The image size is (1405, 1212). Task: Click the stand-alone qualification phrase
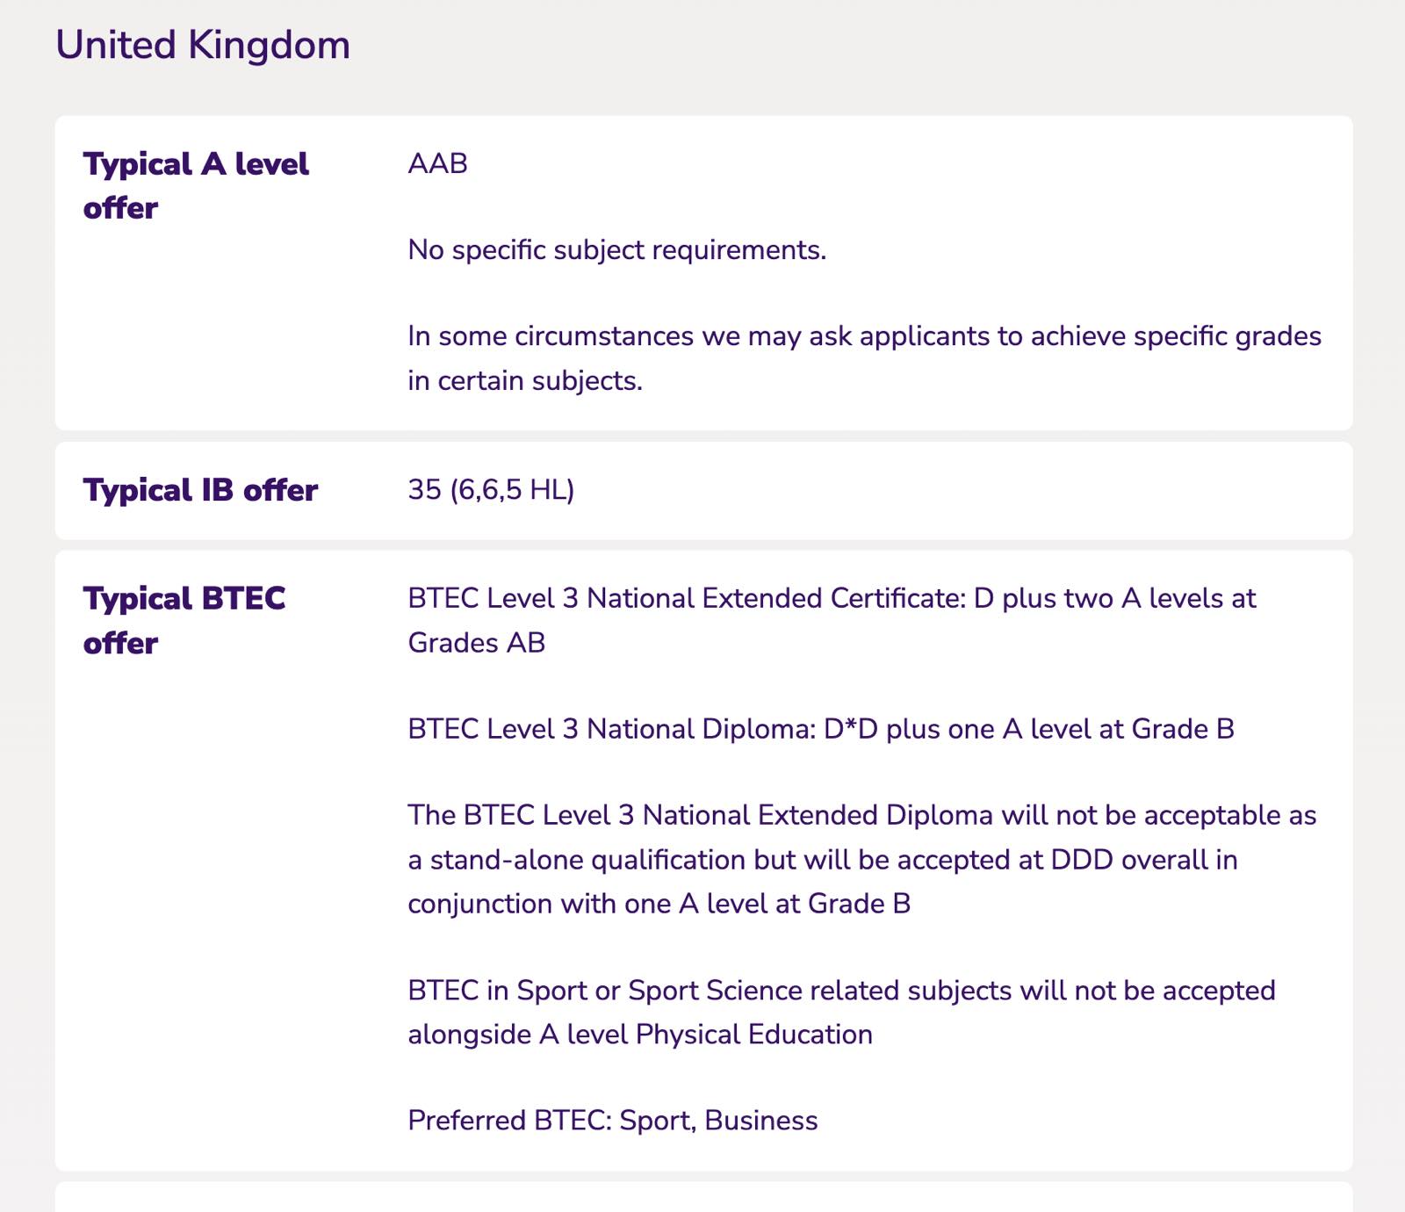tap(587, 860)
